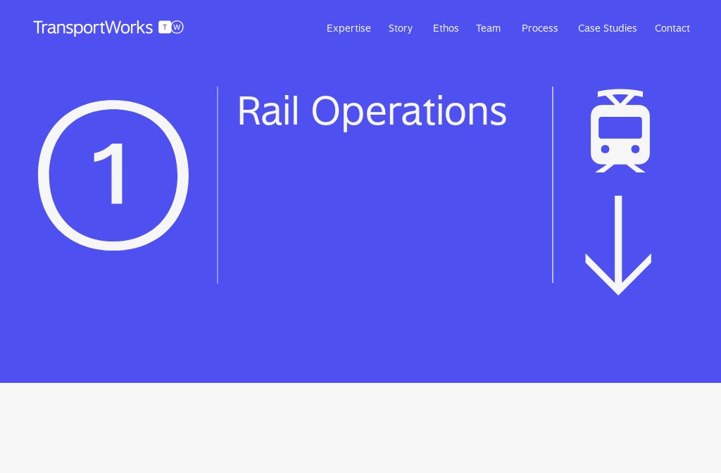Viewport: 721px width, 473px height.
Task: Go to the Team page
Action: coord(488,28)
